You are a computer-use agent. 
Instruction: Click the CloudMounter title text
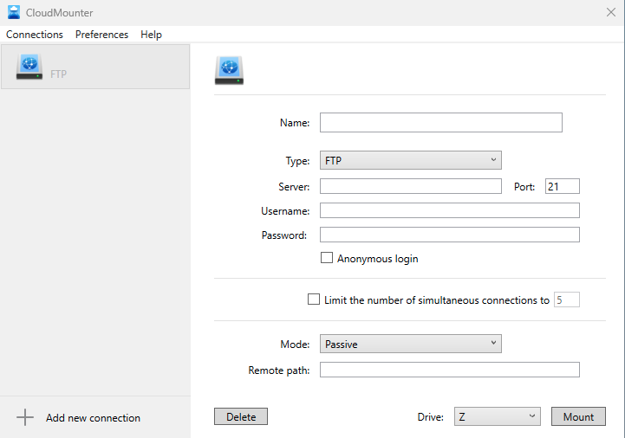[x=60, y=13]
